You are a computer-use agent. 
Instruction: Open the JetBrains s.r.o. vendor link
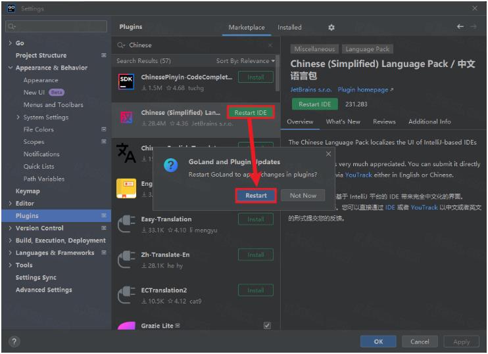tap(310, 90)
